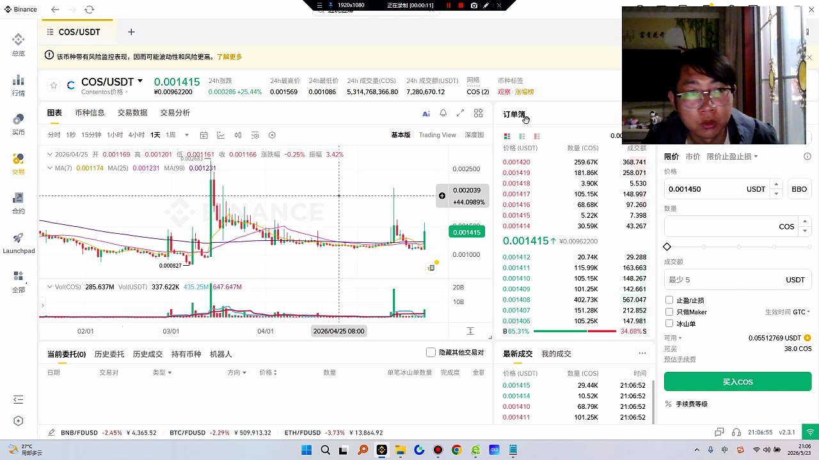Click the back arrow in the Binance title bar
819x460 pixels.
(x=55, y=10)
